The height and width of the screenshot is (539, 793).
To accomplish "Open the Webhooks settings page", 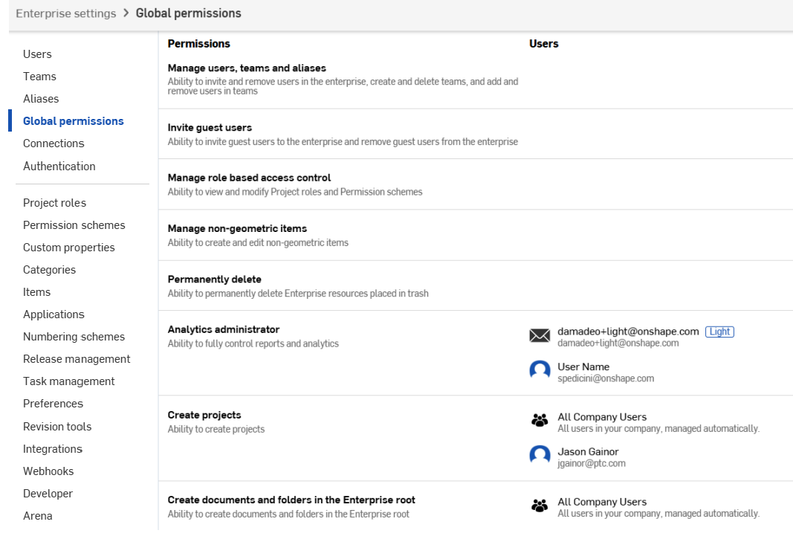I will coord(48,471).
